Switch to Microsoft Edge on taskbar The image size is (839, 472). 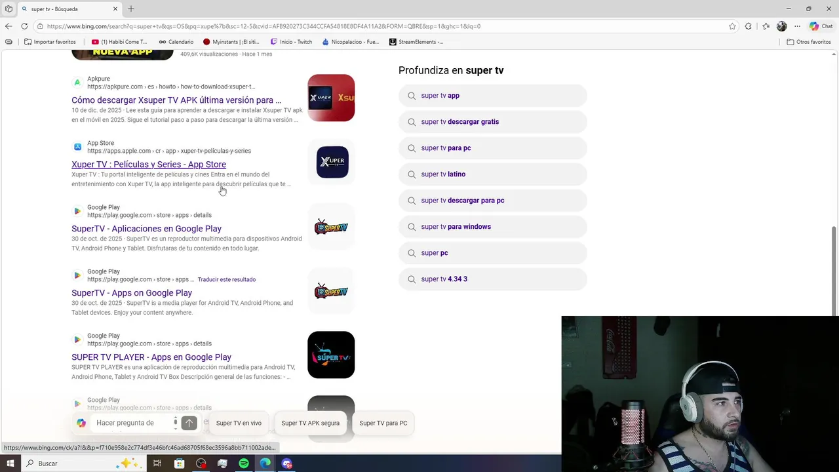tap(265, 463)
